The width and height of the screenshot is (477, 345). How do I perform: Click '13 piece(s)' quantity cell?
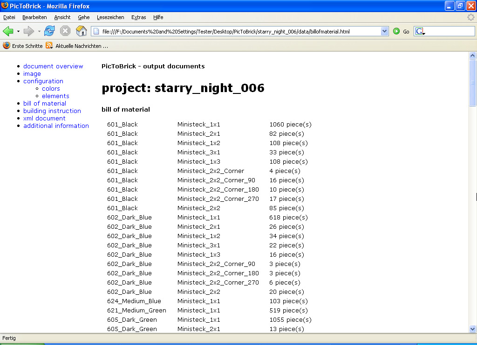[286, 329]
